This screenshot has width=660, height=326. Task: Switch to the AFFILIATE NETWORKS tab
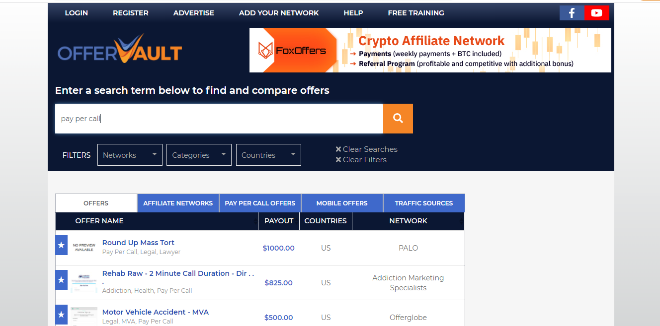[178, 203]
